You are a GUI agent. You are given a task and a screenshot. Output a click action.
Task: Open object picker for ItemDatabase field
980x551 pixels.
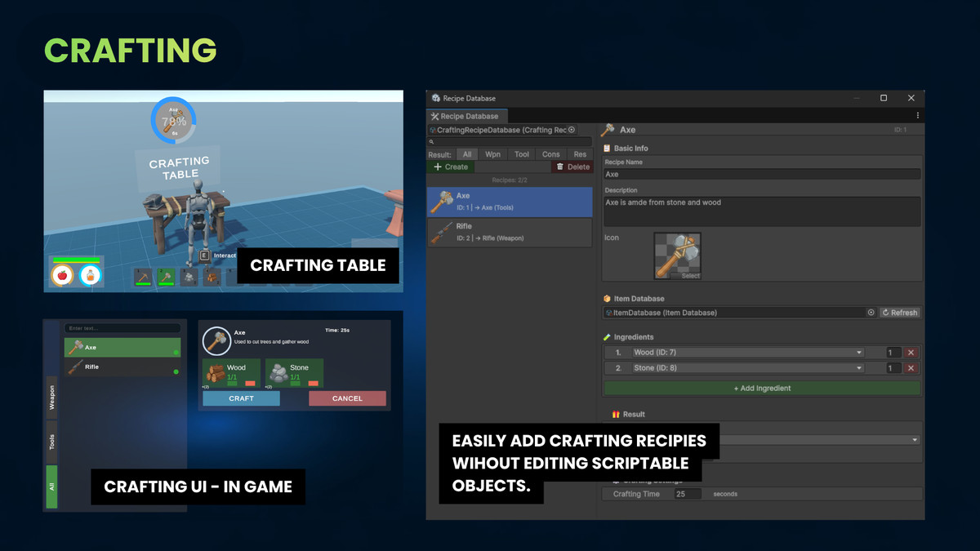pos(871,313)
